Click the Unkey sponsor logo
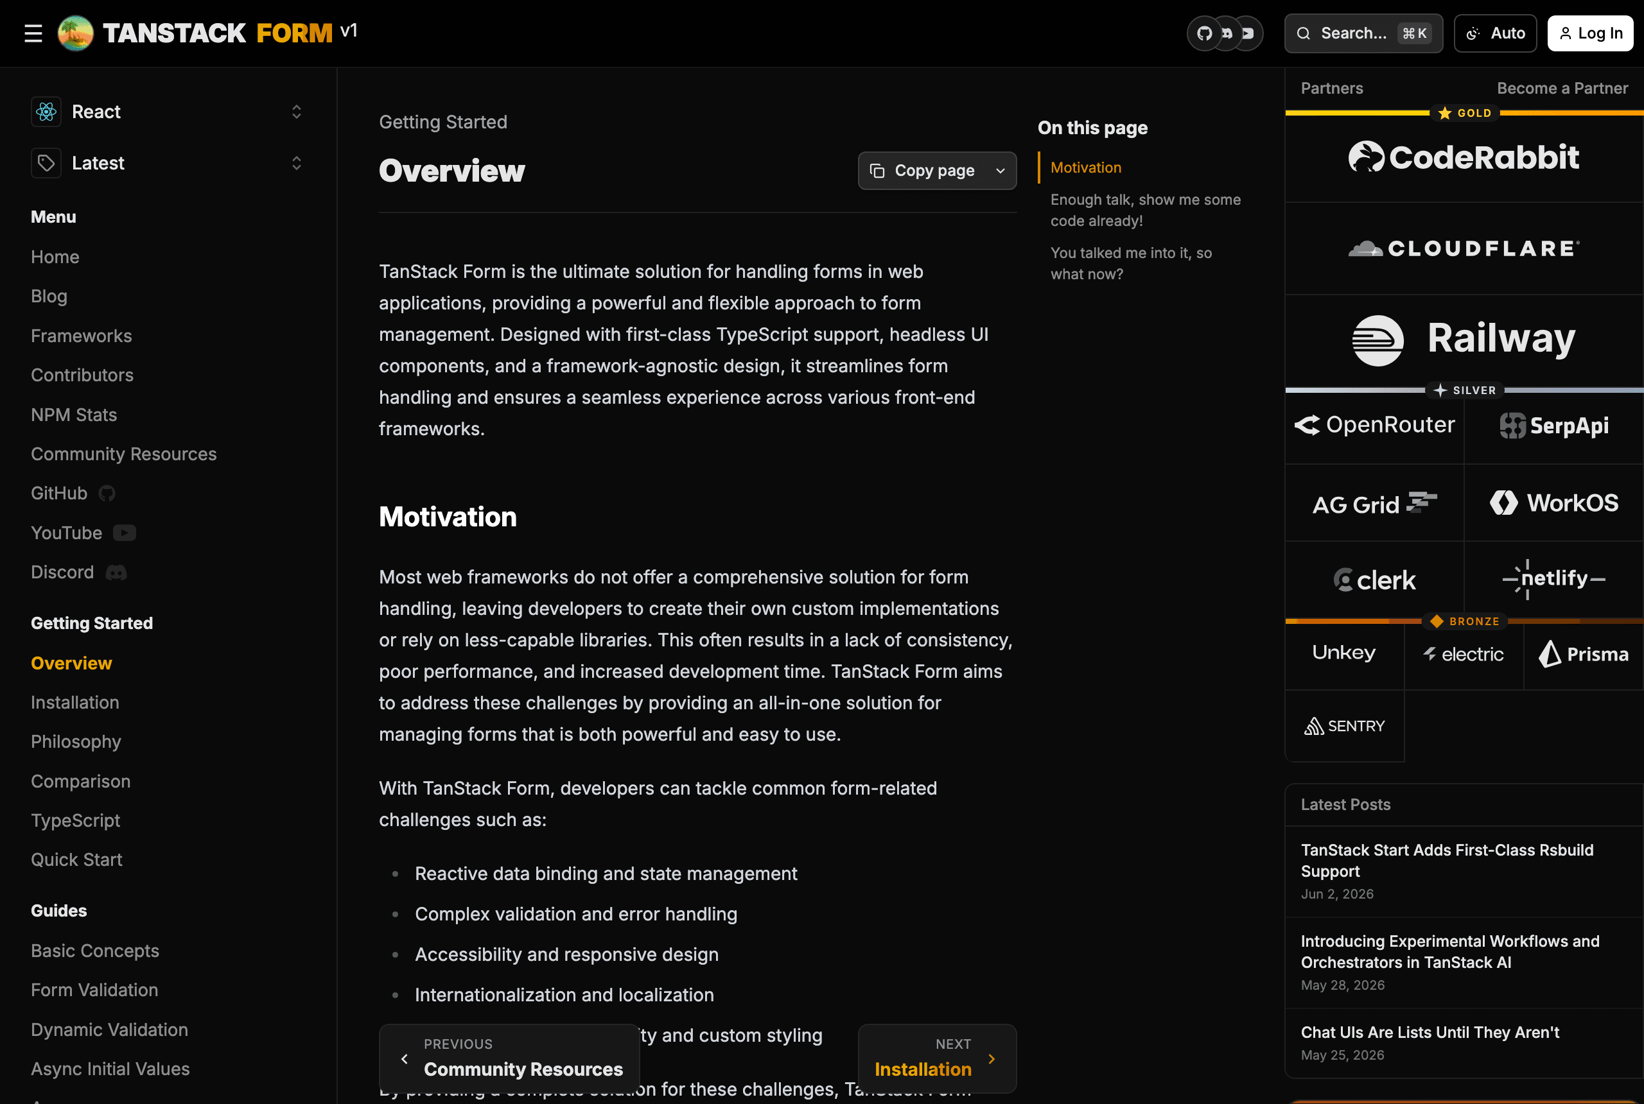 coord(1344,653)
